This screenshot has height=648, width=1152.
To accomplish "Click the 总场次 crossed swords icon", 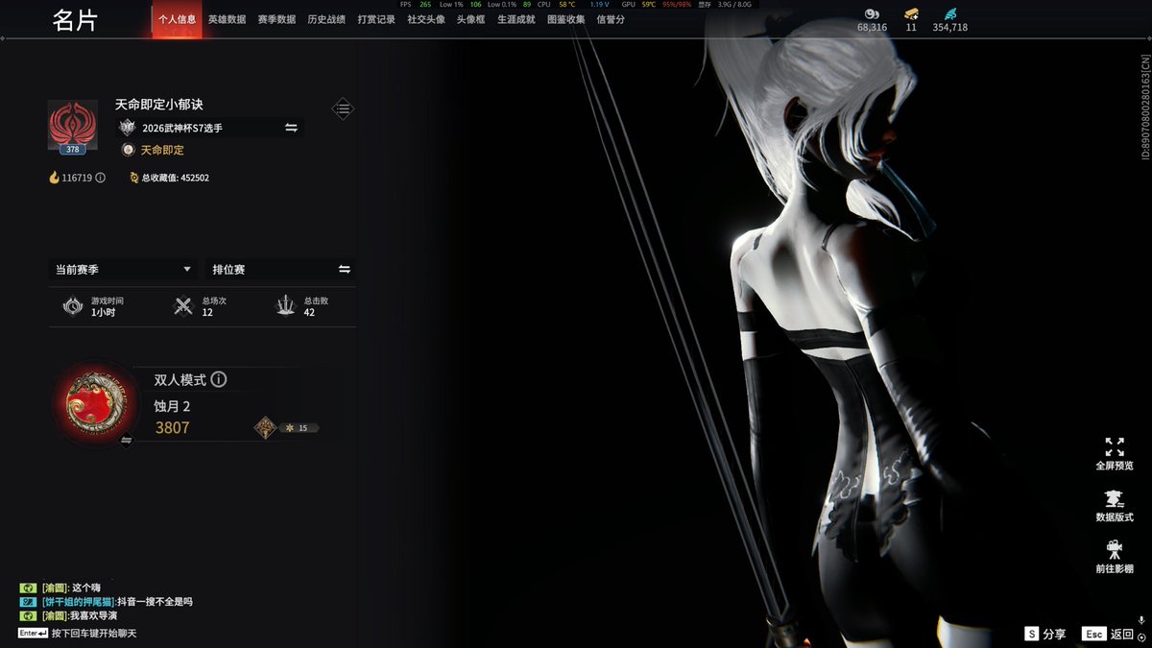I will pyautogui.click(x=183, y=306).
